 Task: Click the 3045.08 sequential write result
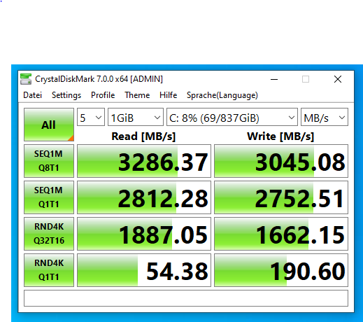[281, 161]
